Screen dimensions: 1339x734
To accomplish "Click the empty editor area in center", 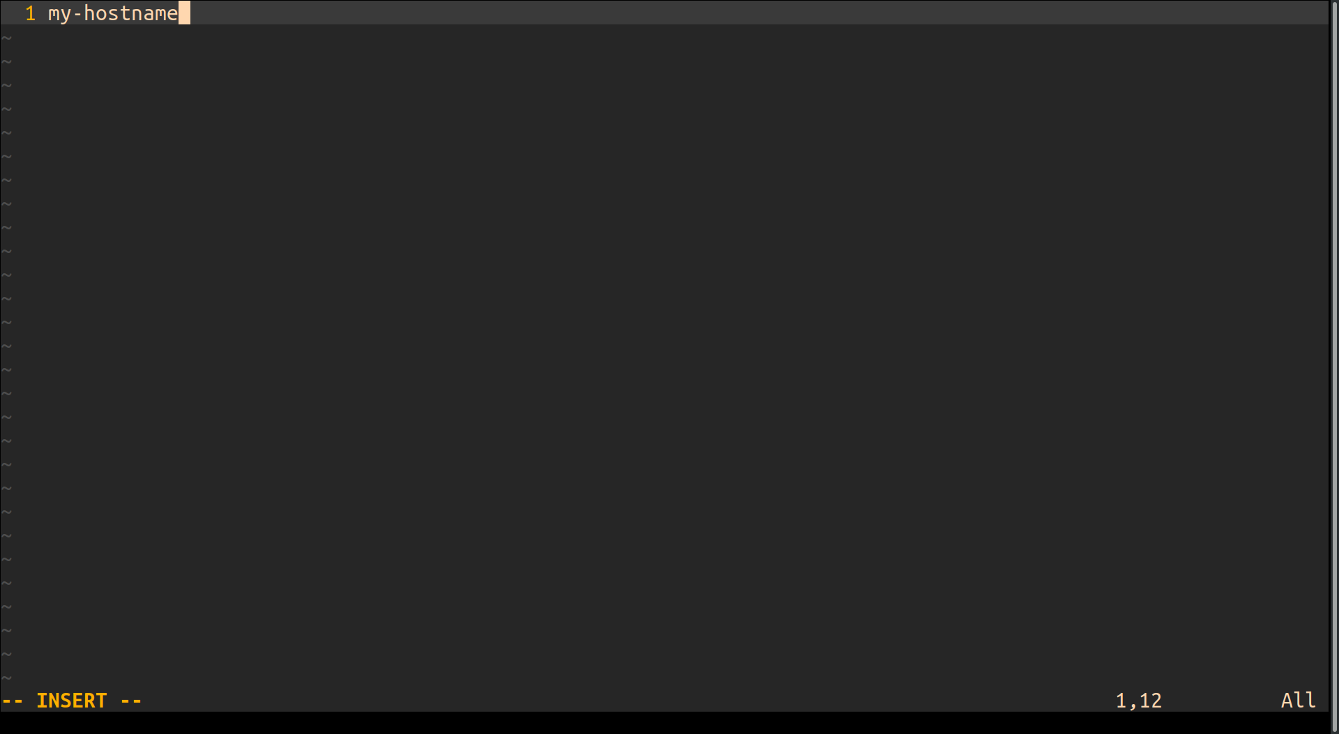I will (x=666, y=355).
